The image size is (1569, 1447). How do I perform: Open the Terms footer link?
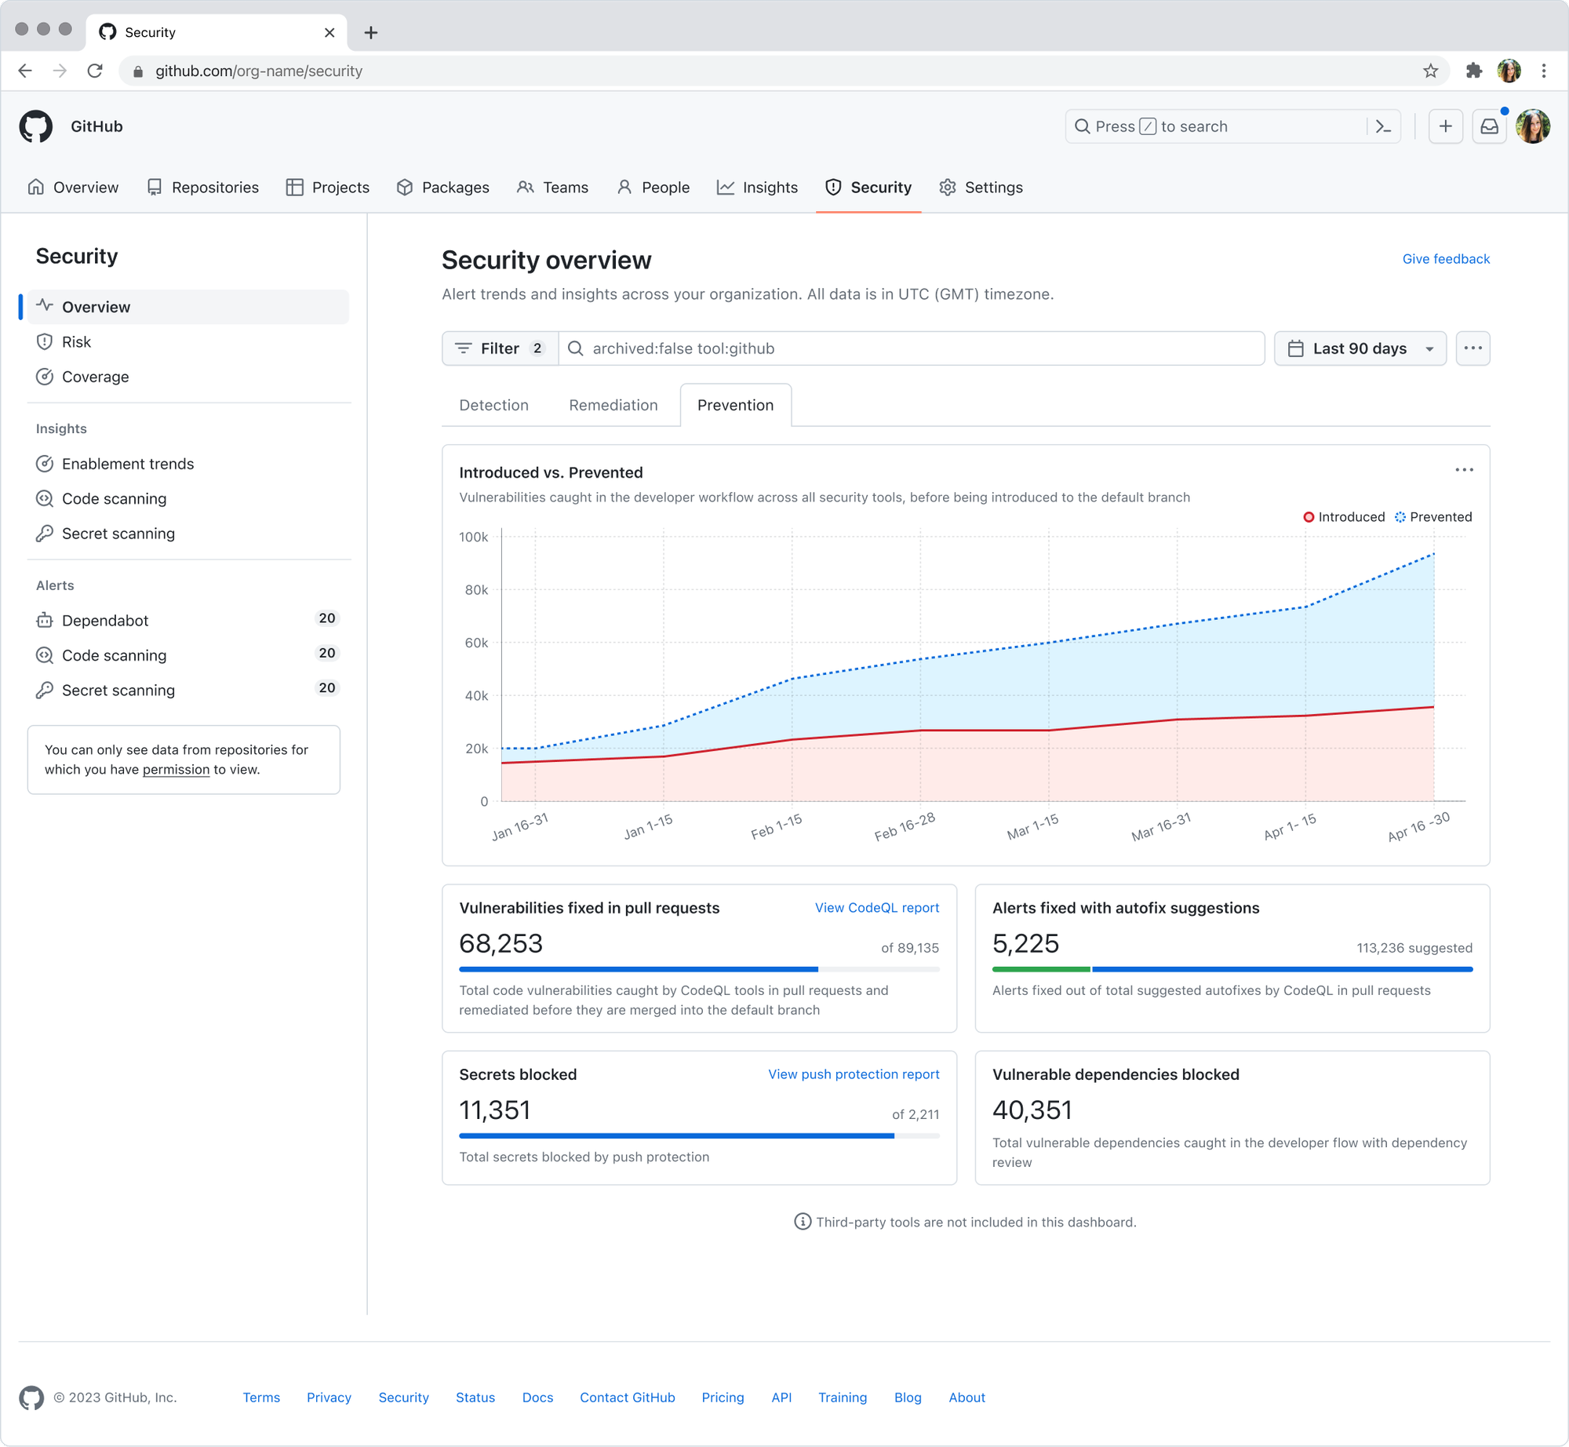[260, 1398]
